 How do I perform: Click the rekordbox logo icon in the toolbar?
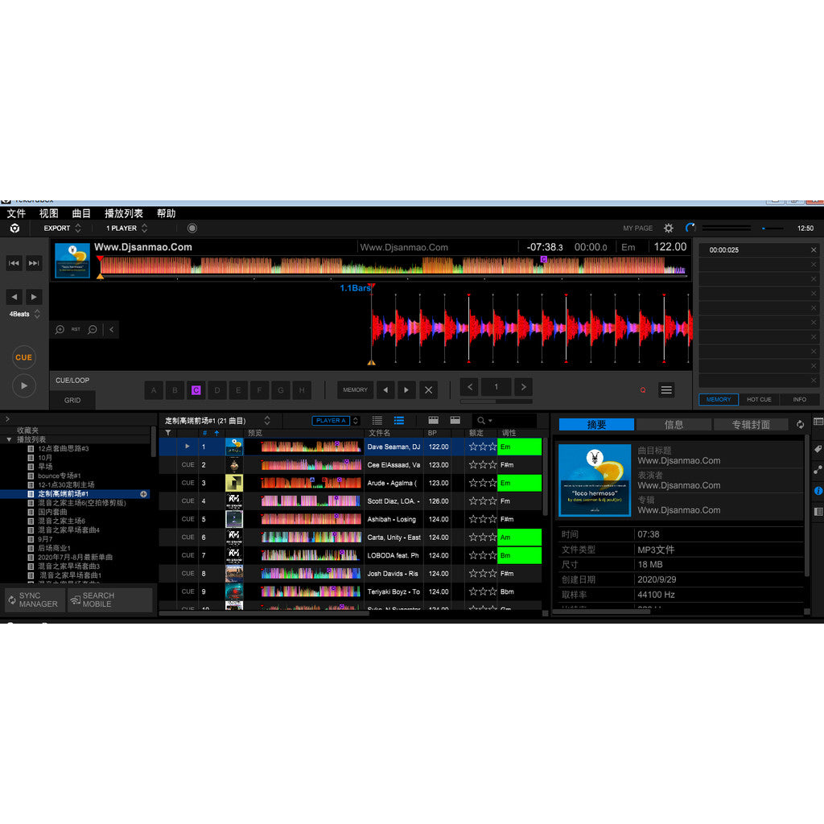click(x=14, y=228)
